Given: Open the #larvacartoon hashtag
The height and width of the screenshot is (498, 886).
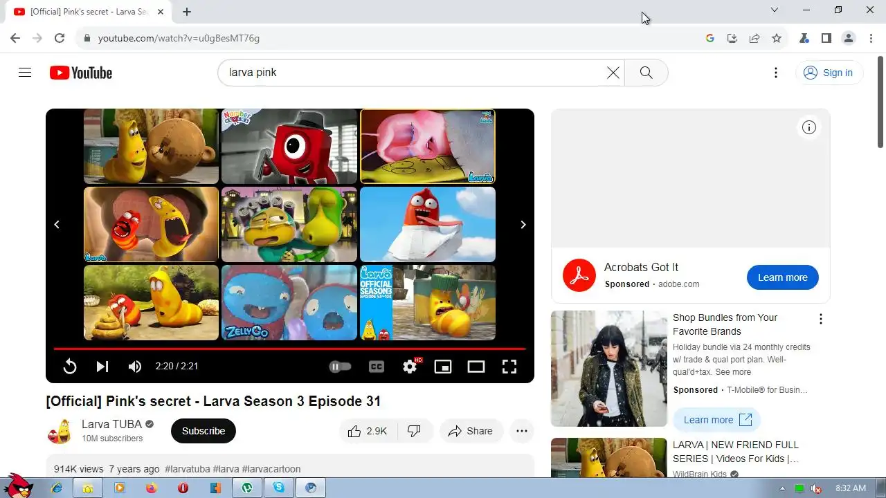Looking at the screenshot, I should pos(271,469).
